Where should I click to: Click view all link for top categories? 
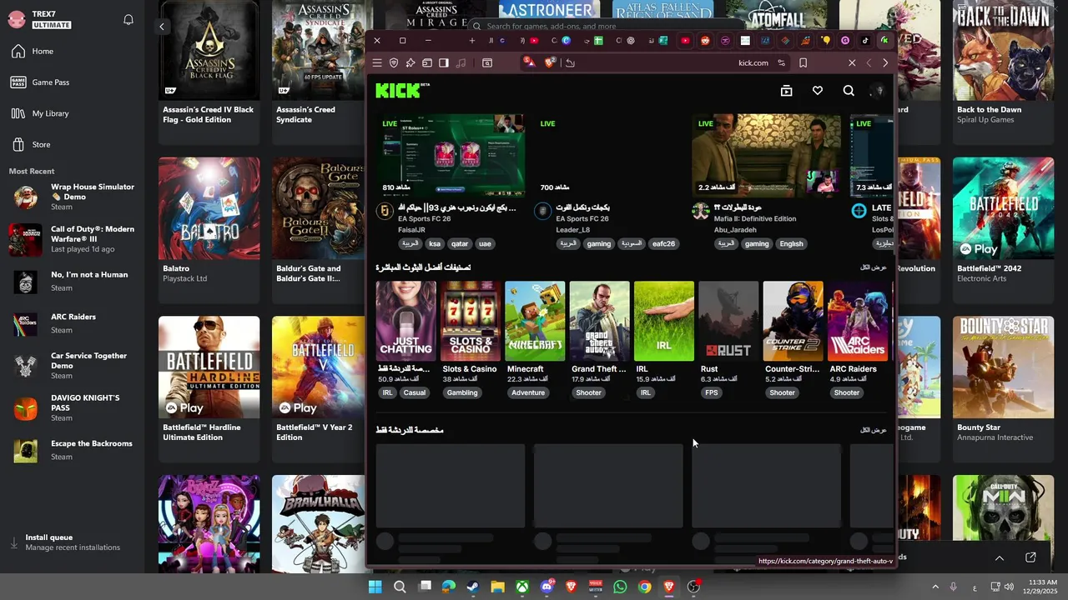pyautogui.click(x=874, y=267)
